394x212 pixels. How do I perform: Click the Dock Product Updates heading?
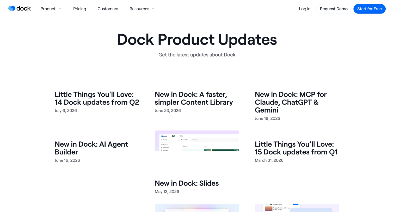tap(197, 40)
